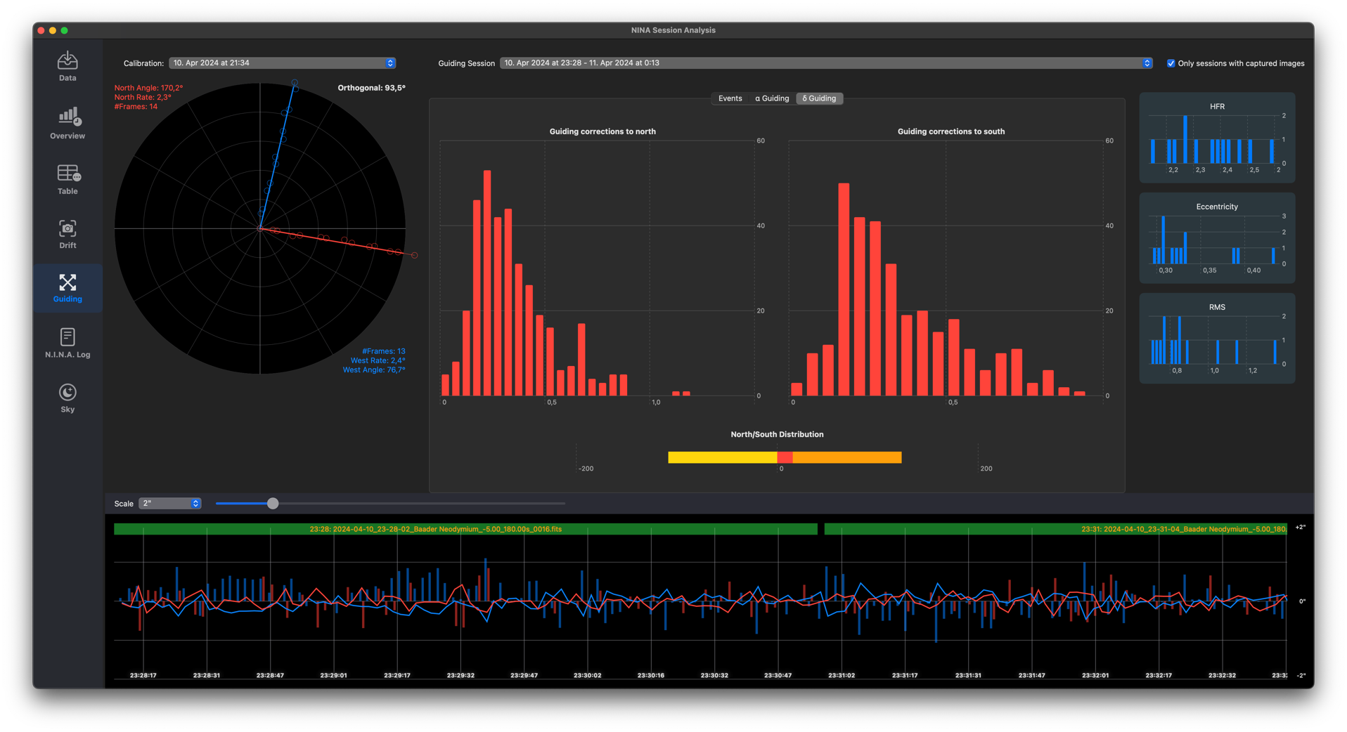
Task: Open the Data import section
Action: pyautogui.click(x=67, y=66)
